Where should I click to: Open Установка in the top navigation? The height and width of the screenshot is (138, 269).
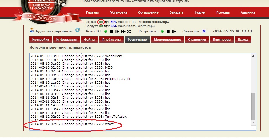[x=119, y=12]
